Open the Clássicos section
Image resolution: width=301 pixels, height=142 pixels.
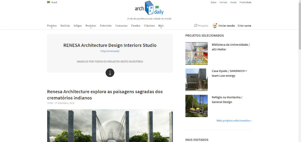[149, 26]
